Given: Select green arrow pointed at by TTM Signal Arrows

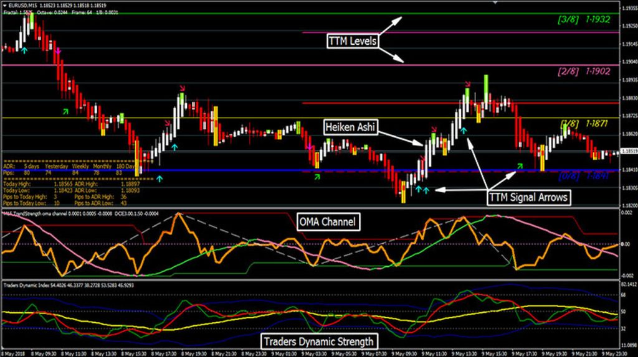Looking at the screenshot, I should [520, 165].
